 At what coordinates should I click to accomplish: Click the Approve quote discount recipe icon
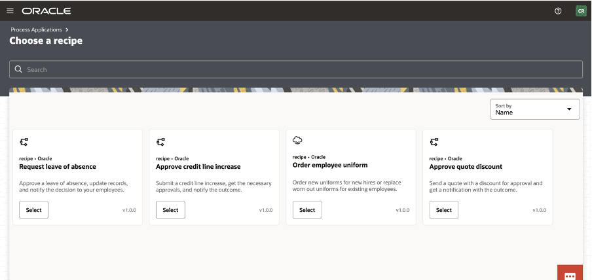click(434, 141)
